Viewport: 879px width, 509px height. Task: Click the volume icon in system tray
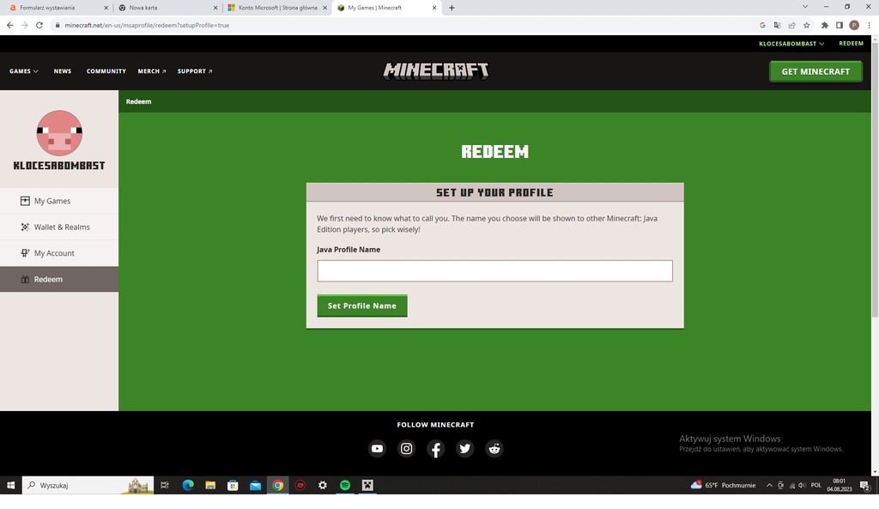tap(803, 485)
